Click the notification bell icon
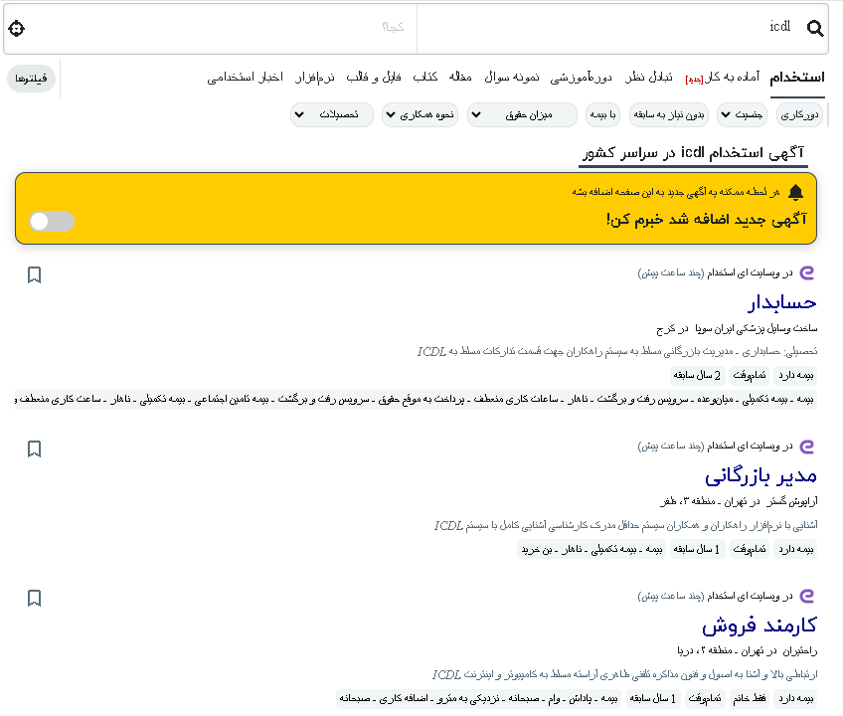 [795, 192]
